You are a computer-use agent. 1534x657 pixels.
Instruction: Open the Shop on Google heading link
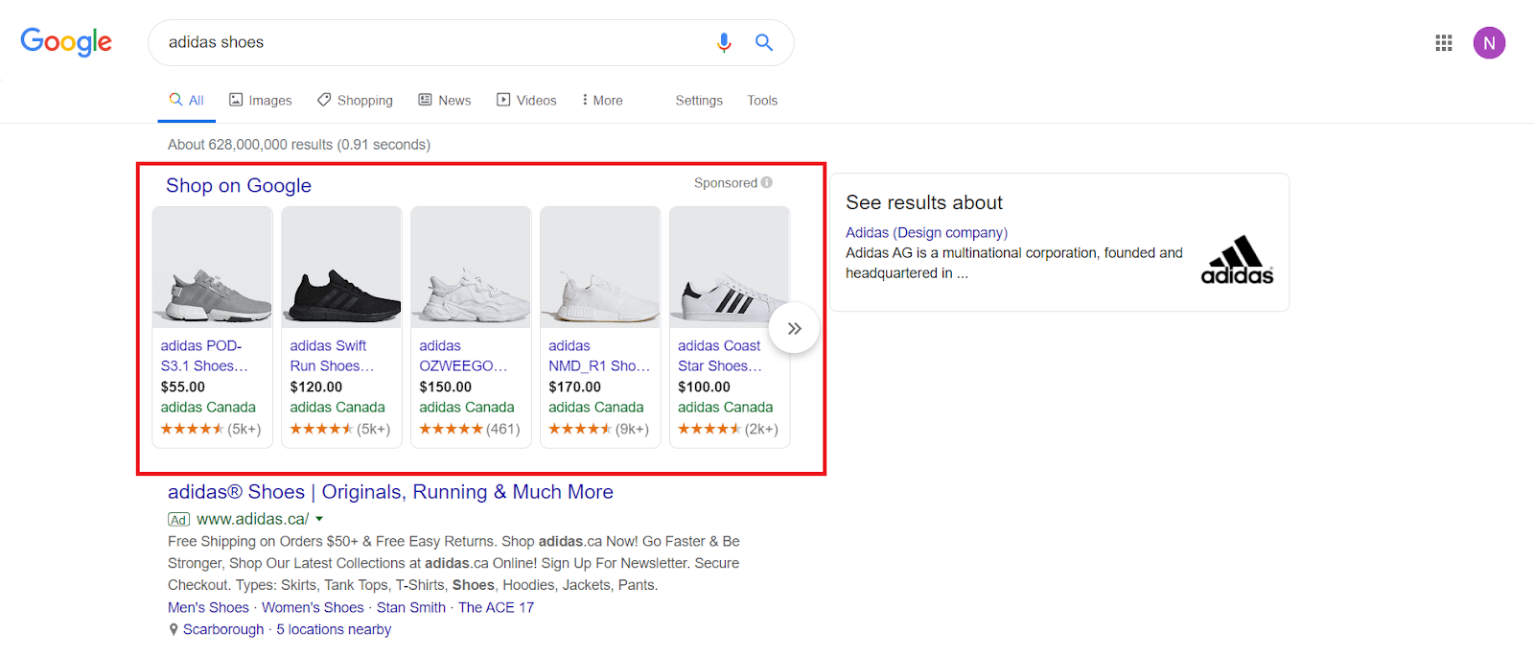coord(239,185)
